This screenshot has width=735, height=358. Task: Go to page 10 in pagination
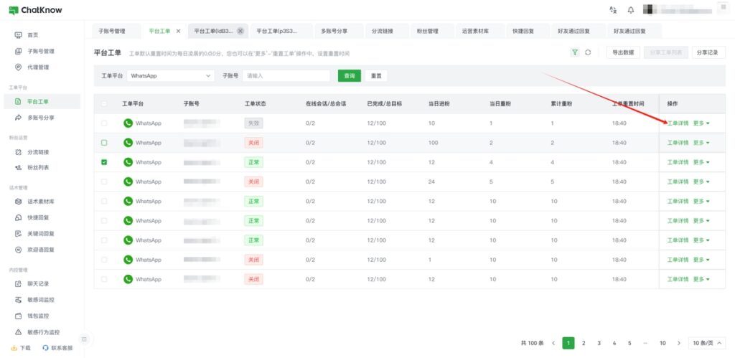pos(663,344)
